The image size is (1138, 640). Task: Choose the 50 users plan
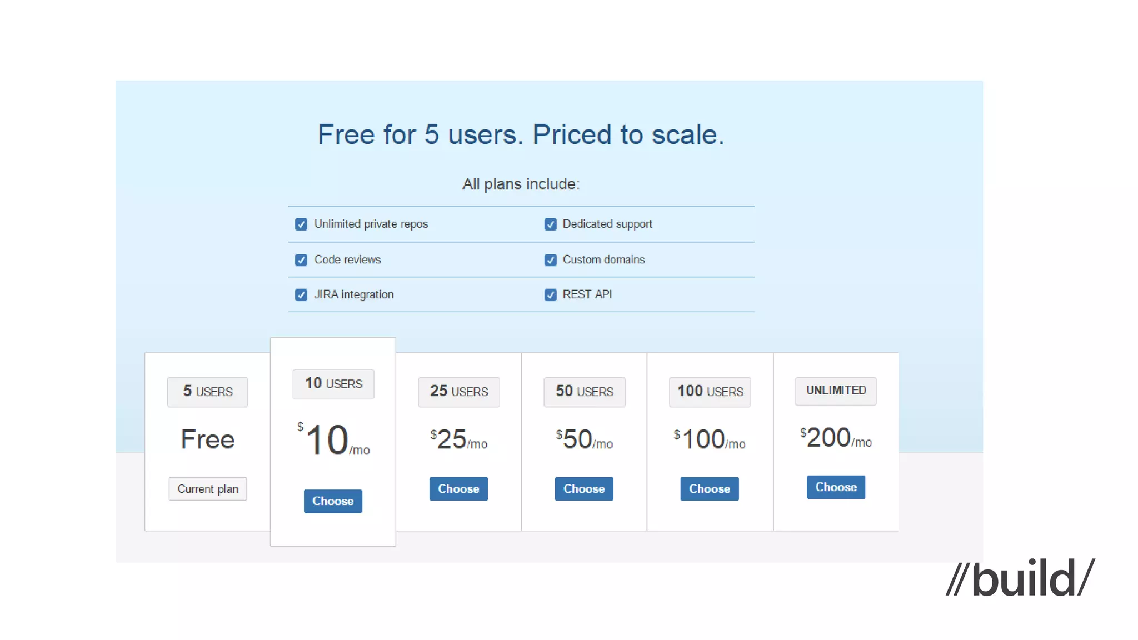point(584,489)
